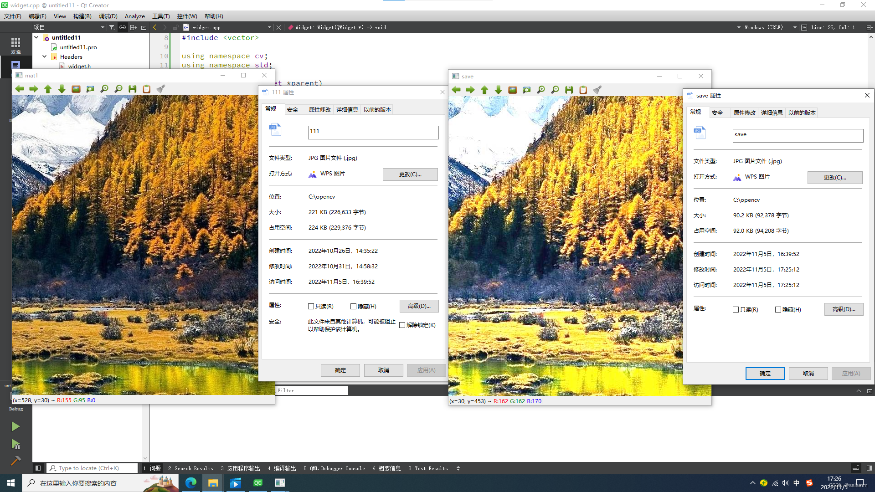Image resolution: width=875 pixels, height=492 pixels.
Task: Click 确定 button in save 属性 dialog
Action: coord(765,374)
